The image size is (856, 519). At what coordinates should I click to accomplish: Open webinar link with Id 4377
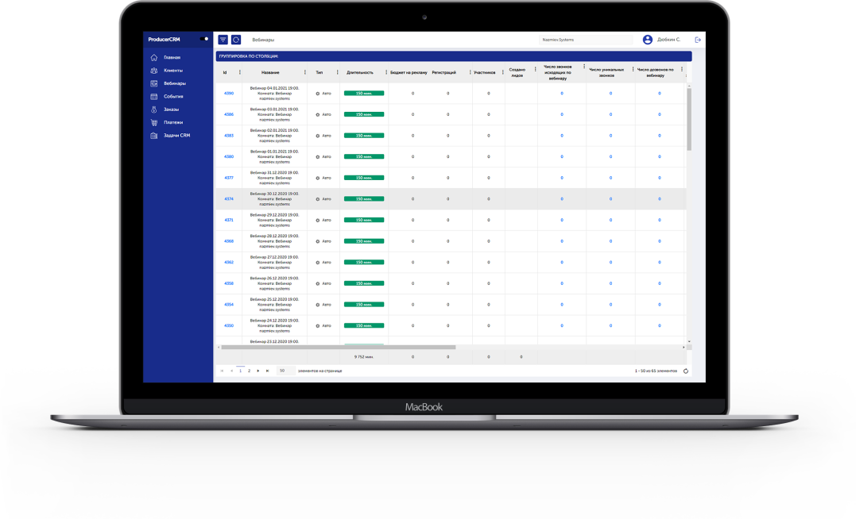click(229, 178)
